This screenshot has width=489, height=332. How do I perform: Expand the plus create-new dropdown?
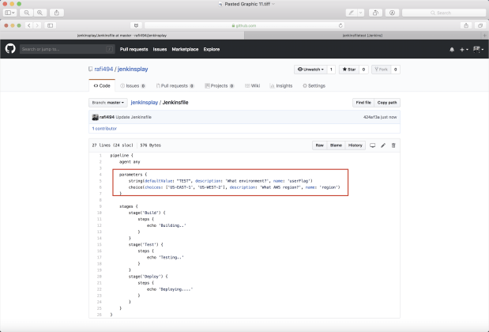click(464, 49)
